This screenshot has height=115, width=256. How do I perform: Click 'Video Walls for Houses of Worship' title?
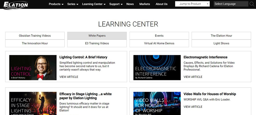(210, 94)
